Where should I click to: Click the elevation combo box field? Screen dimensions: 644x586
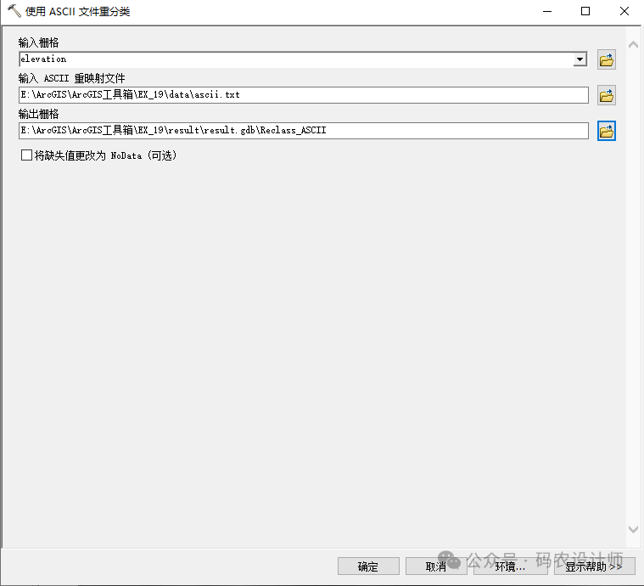pyautogui.click(x=295, y=59)
